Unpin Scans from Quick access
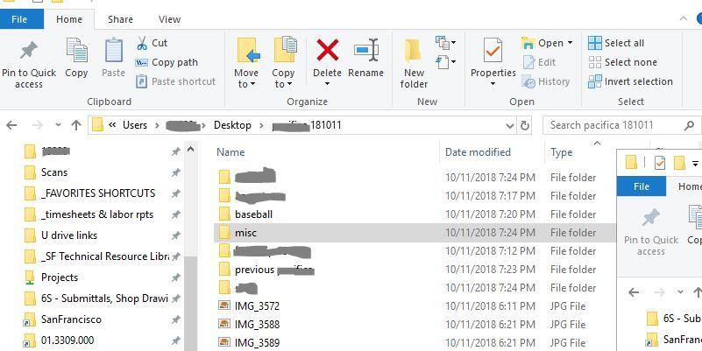Viewport: 702px width, 351px height. click(x=176, y=172)
